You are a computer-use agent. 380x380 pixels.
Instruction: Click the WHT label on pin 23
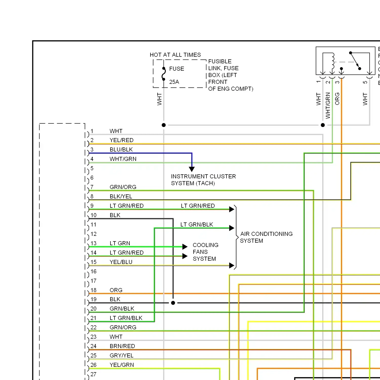coord(116,337)
